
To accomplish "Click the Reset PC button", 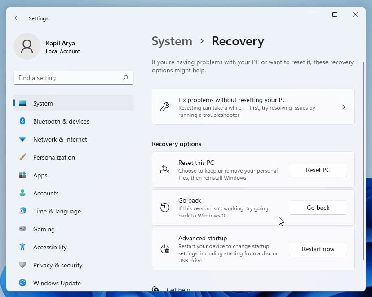I will coord(318,170).
